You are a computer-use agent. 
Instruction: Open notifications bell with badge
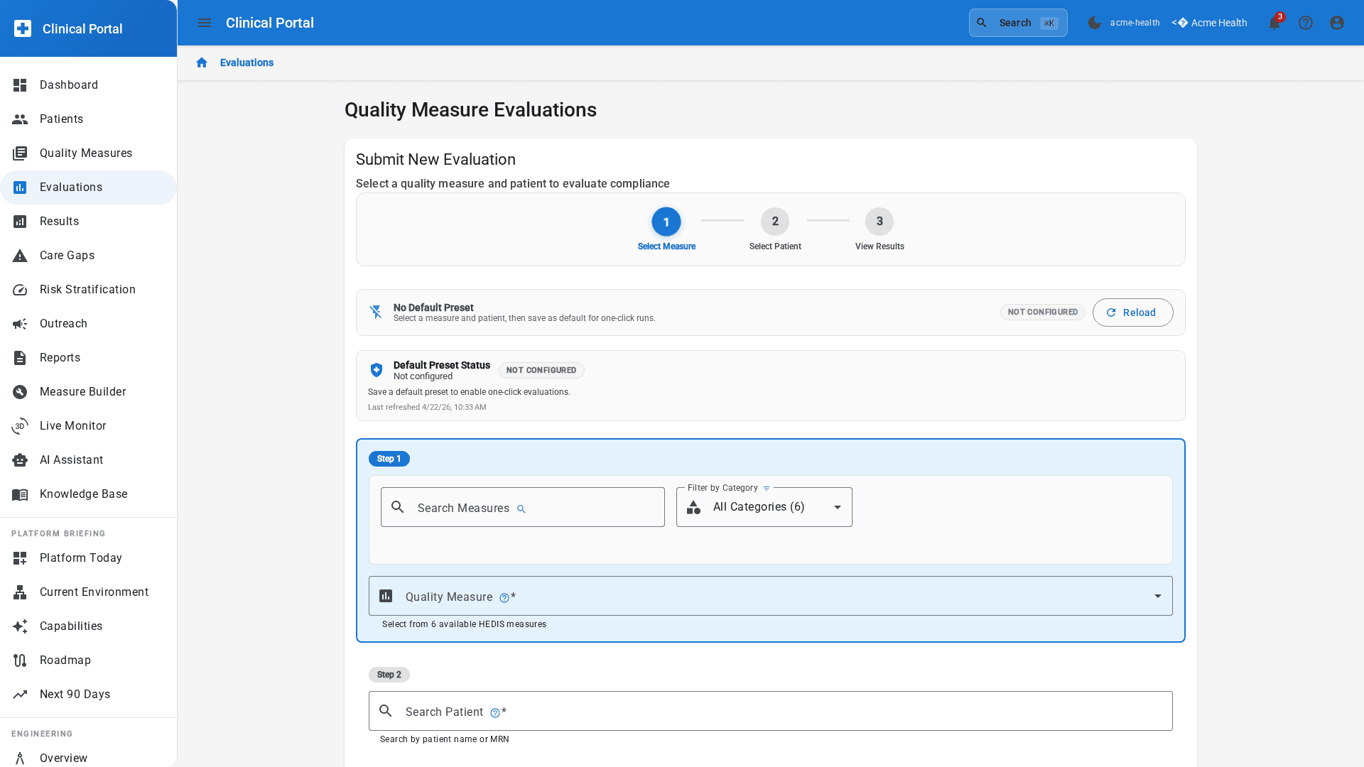1274,23
